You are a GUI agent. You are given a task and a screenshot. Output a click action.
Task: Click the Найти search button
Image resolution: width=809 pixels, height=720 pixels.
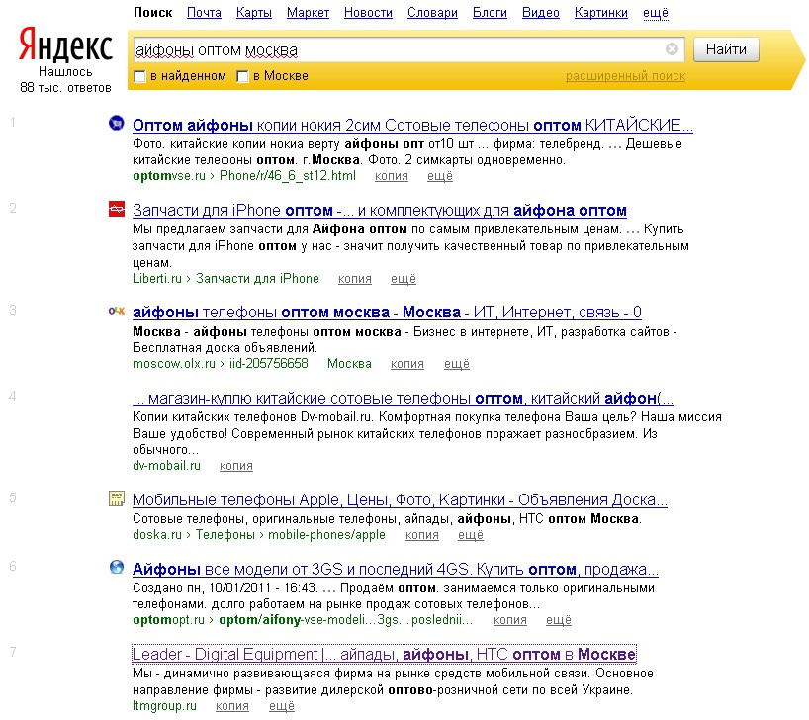point(726,49)
